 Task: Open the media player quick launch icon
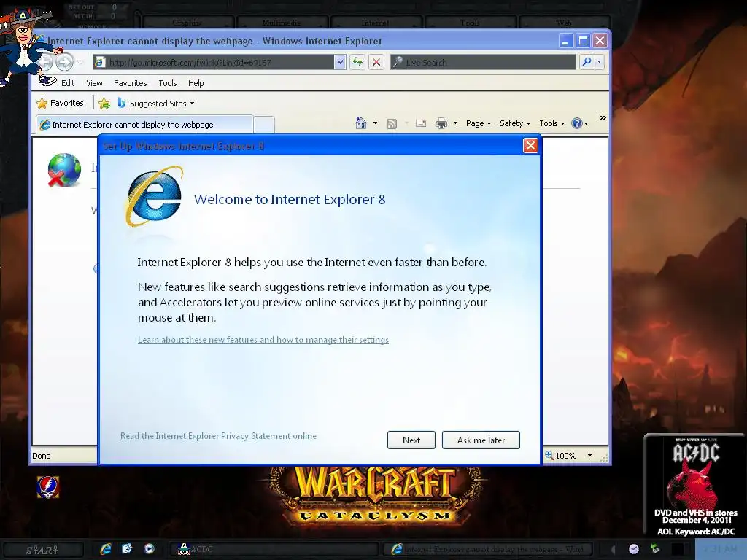tap(149, 549)
